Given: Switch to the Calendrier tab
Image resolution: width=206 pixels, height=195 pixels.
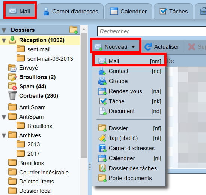Looking at the screenshot, I should click(128, 12).
